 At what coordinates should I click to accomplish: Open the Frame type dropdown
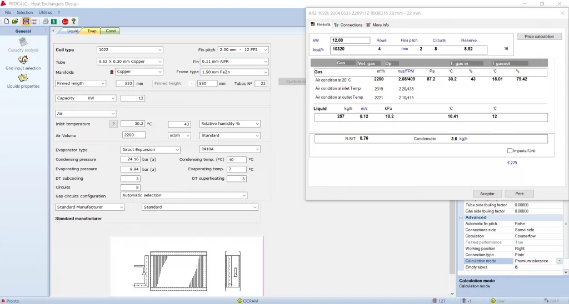click(234, 72)
